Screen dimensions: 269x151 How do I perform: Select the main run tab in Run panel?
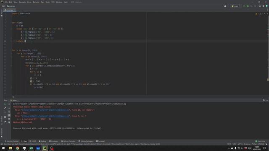coord(14,100)
